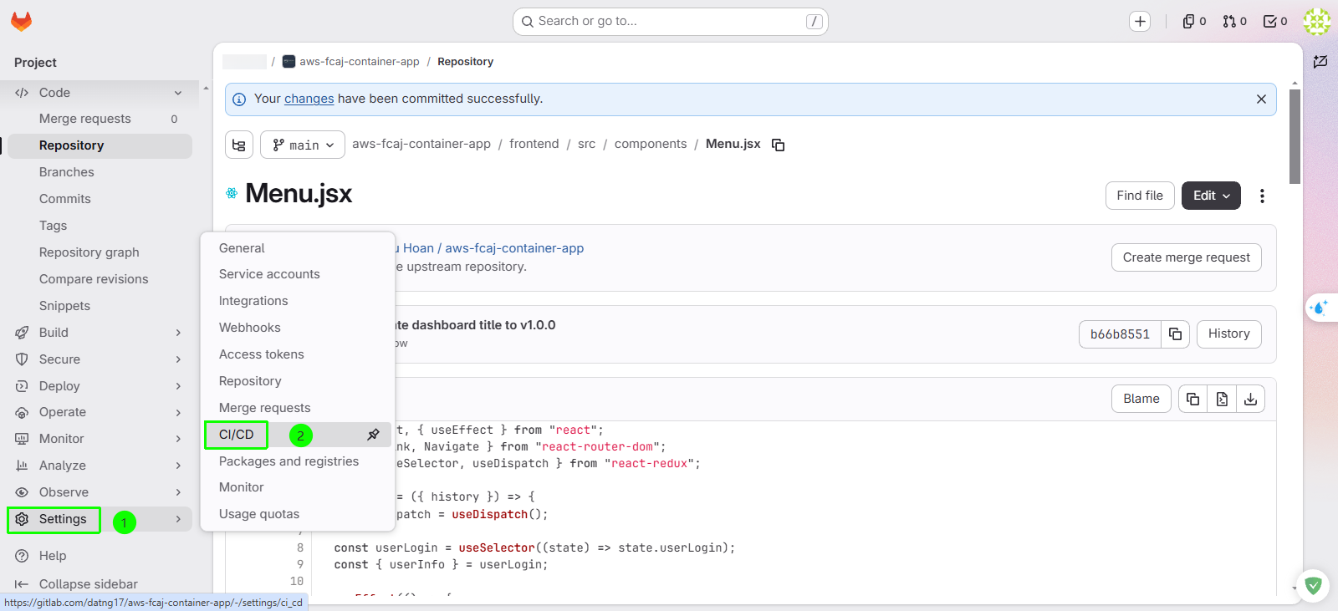1338x611 pixels.
Task: Open the Branches sidebar item
Action: click(x=100, y=172)
